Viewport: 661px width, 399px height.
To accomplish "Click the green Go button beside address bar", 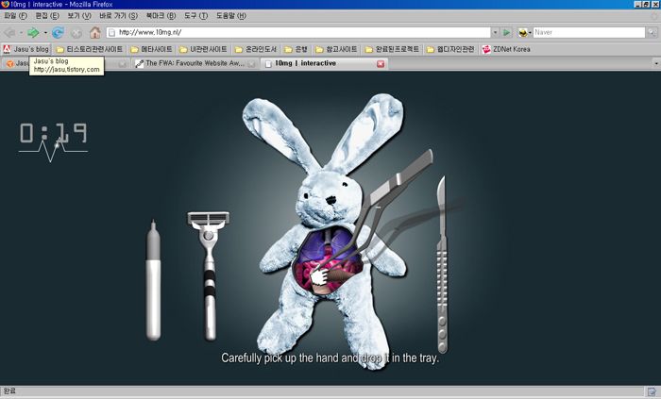I will 507,32.
